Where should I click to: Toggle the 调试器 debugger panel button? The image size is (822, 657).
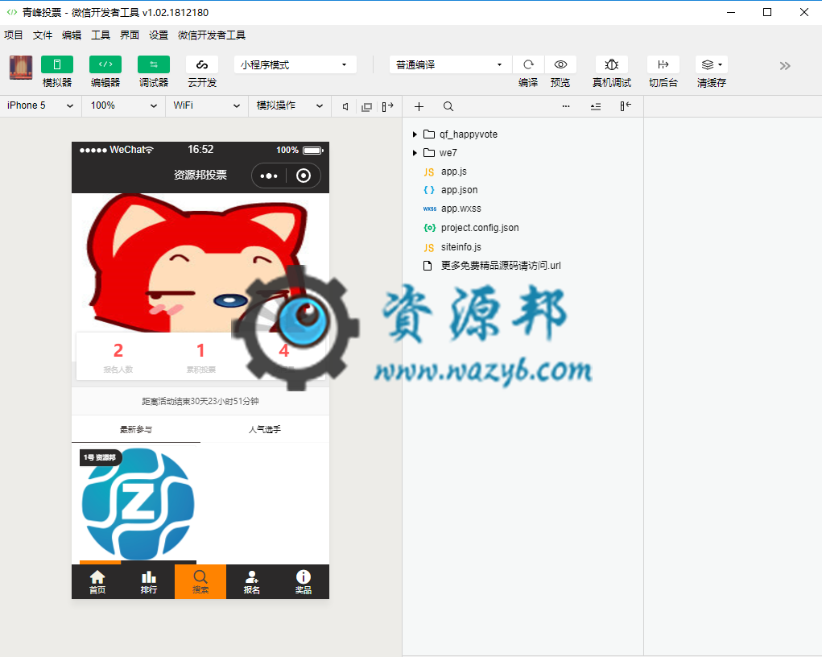(x=154, y=64)
